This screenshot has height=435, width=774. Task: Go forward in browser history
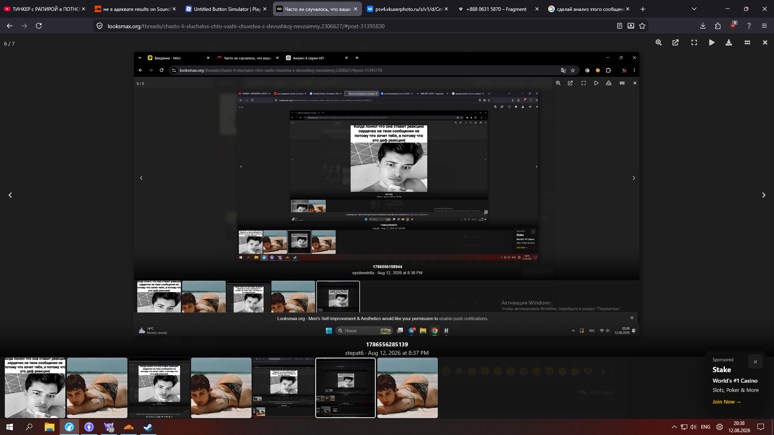click(24, 26)
